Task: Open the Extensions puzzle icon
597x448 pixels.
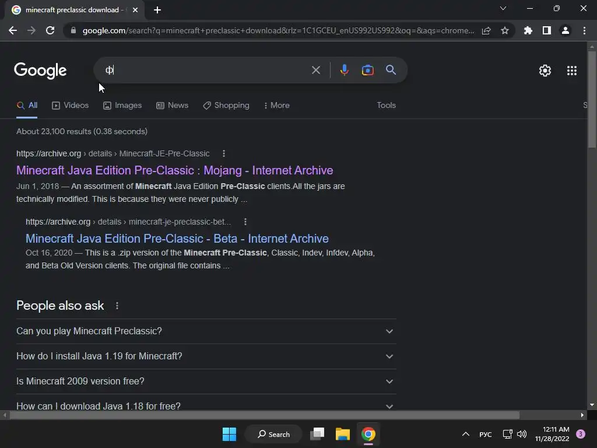Action: tap(528, 30)
